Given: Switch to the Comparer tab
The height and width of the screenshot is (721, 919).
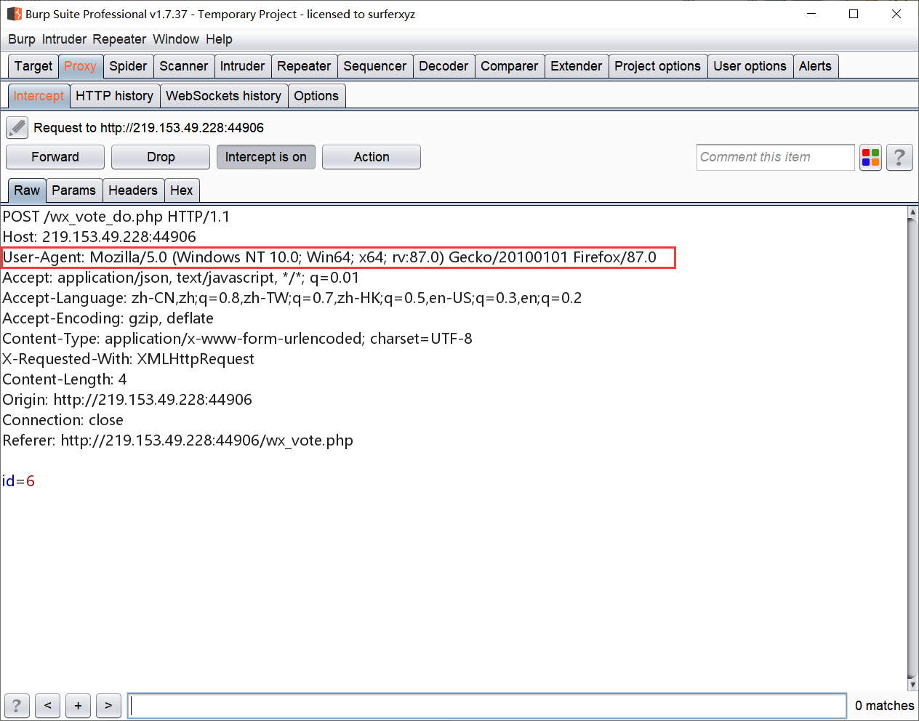Looking at the screenshot, I should point(510,66).
